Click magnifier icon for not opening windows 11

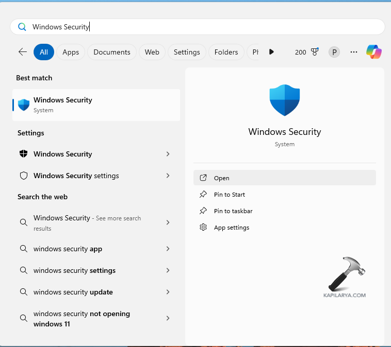(23, 318)
